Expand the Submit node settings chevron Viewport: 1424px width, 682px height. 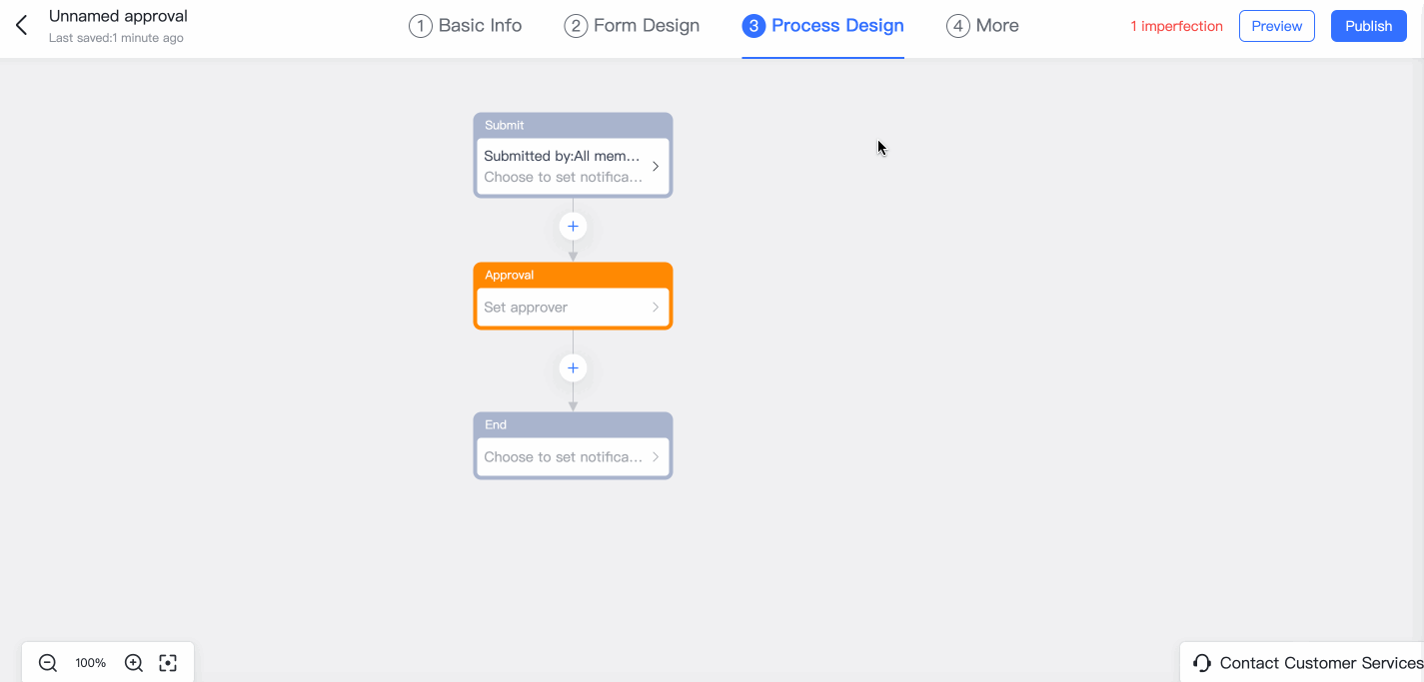coord(656,168)
